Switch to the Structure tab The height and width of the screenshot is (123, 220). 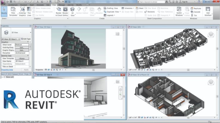24,5
